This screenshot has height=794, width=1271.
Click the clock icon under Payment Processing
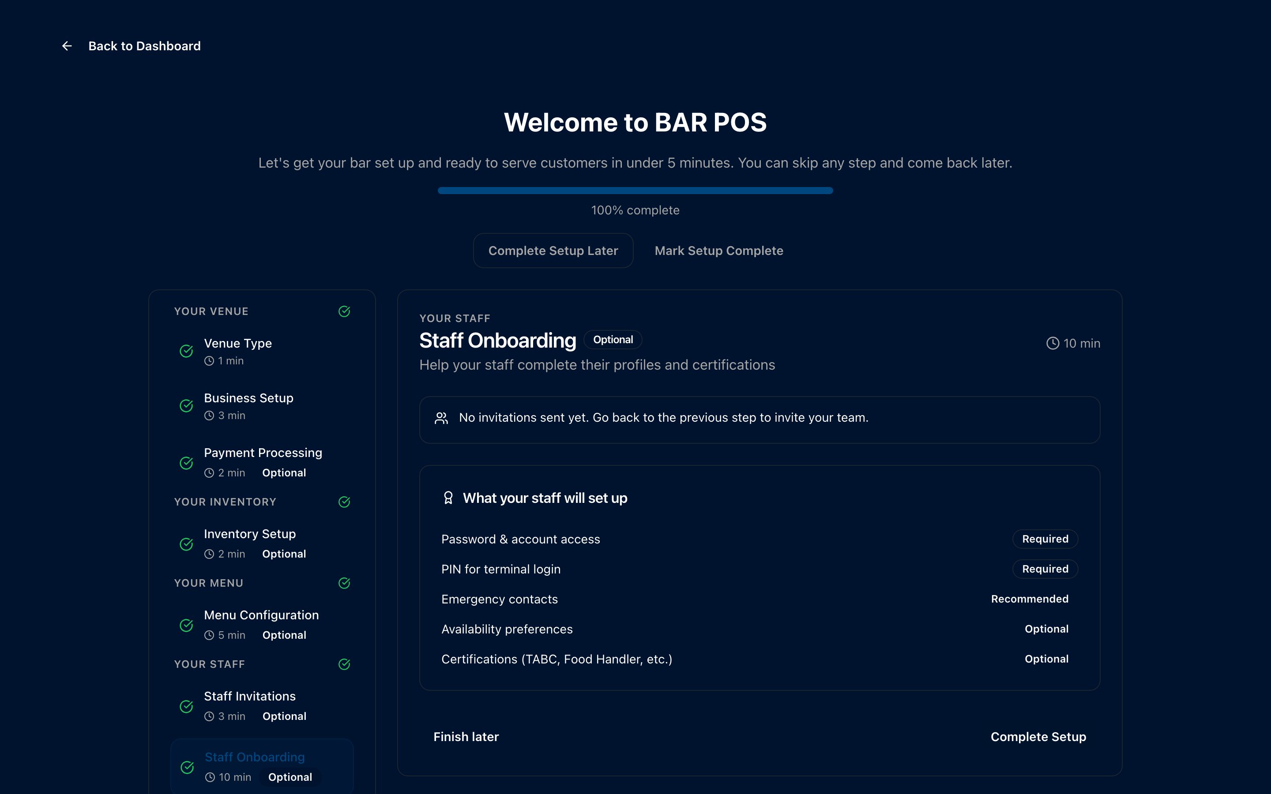tap(209, 472)
